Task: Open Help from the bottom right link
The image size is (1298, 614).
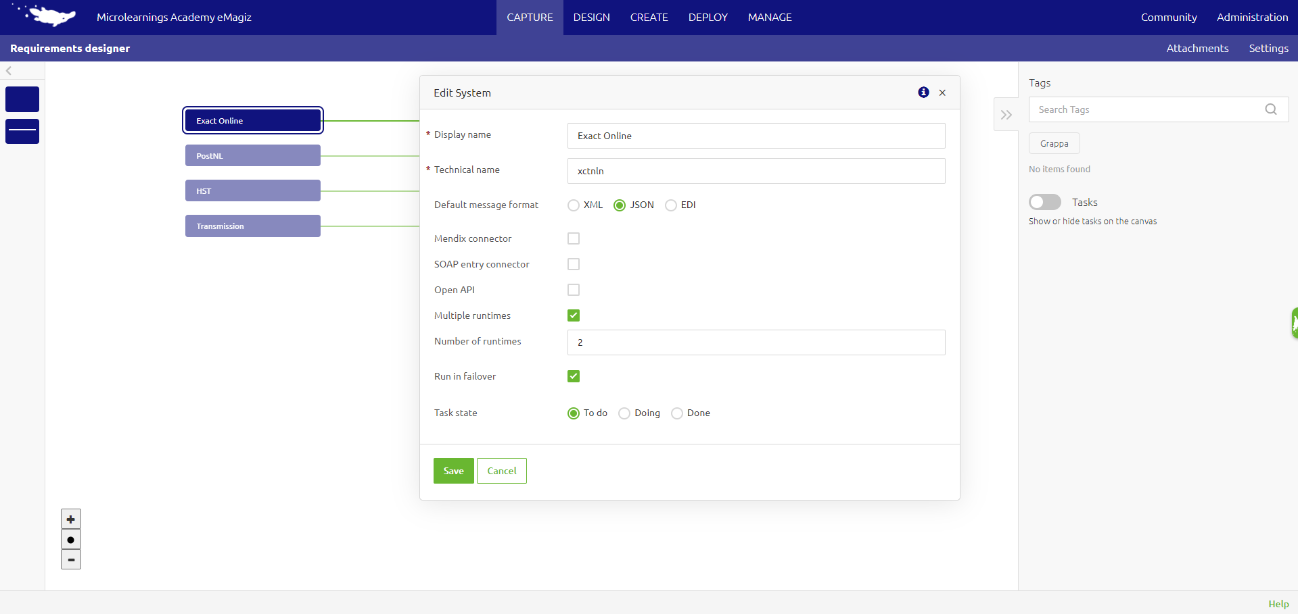Action: pos(1278,603)
